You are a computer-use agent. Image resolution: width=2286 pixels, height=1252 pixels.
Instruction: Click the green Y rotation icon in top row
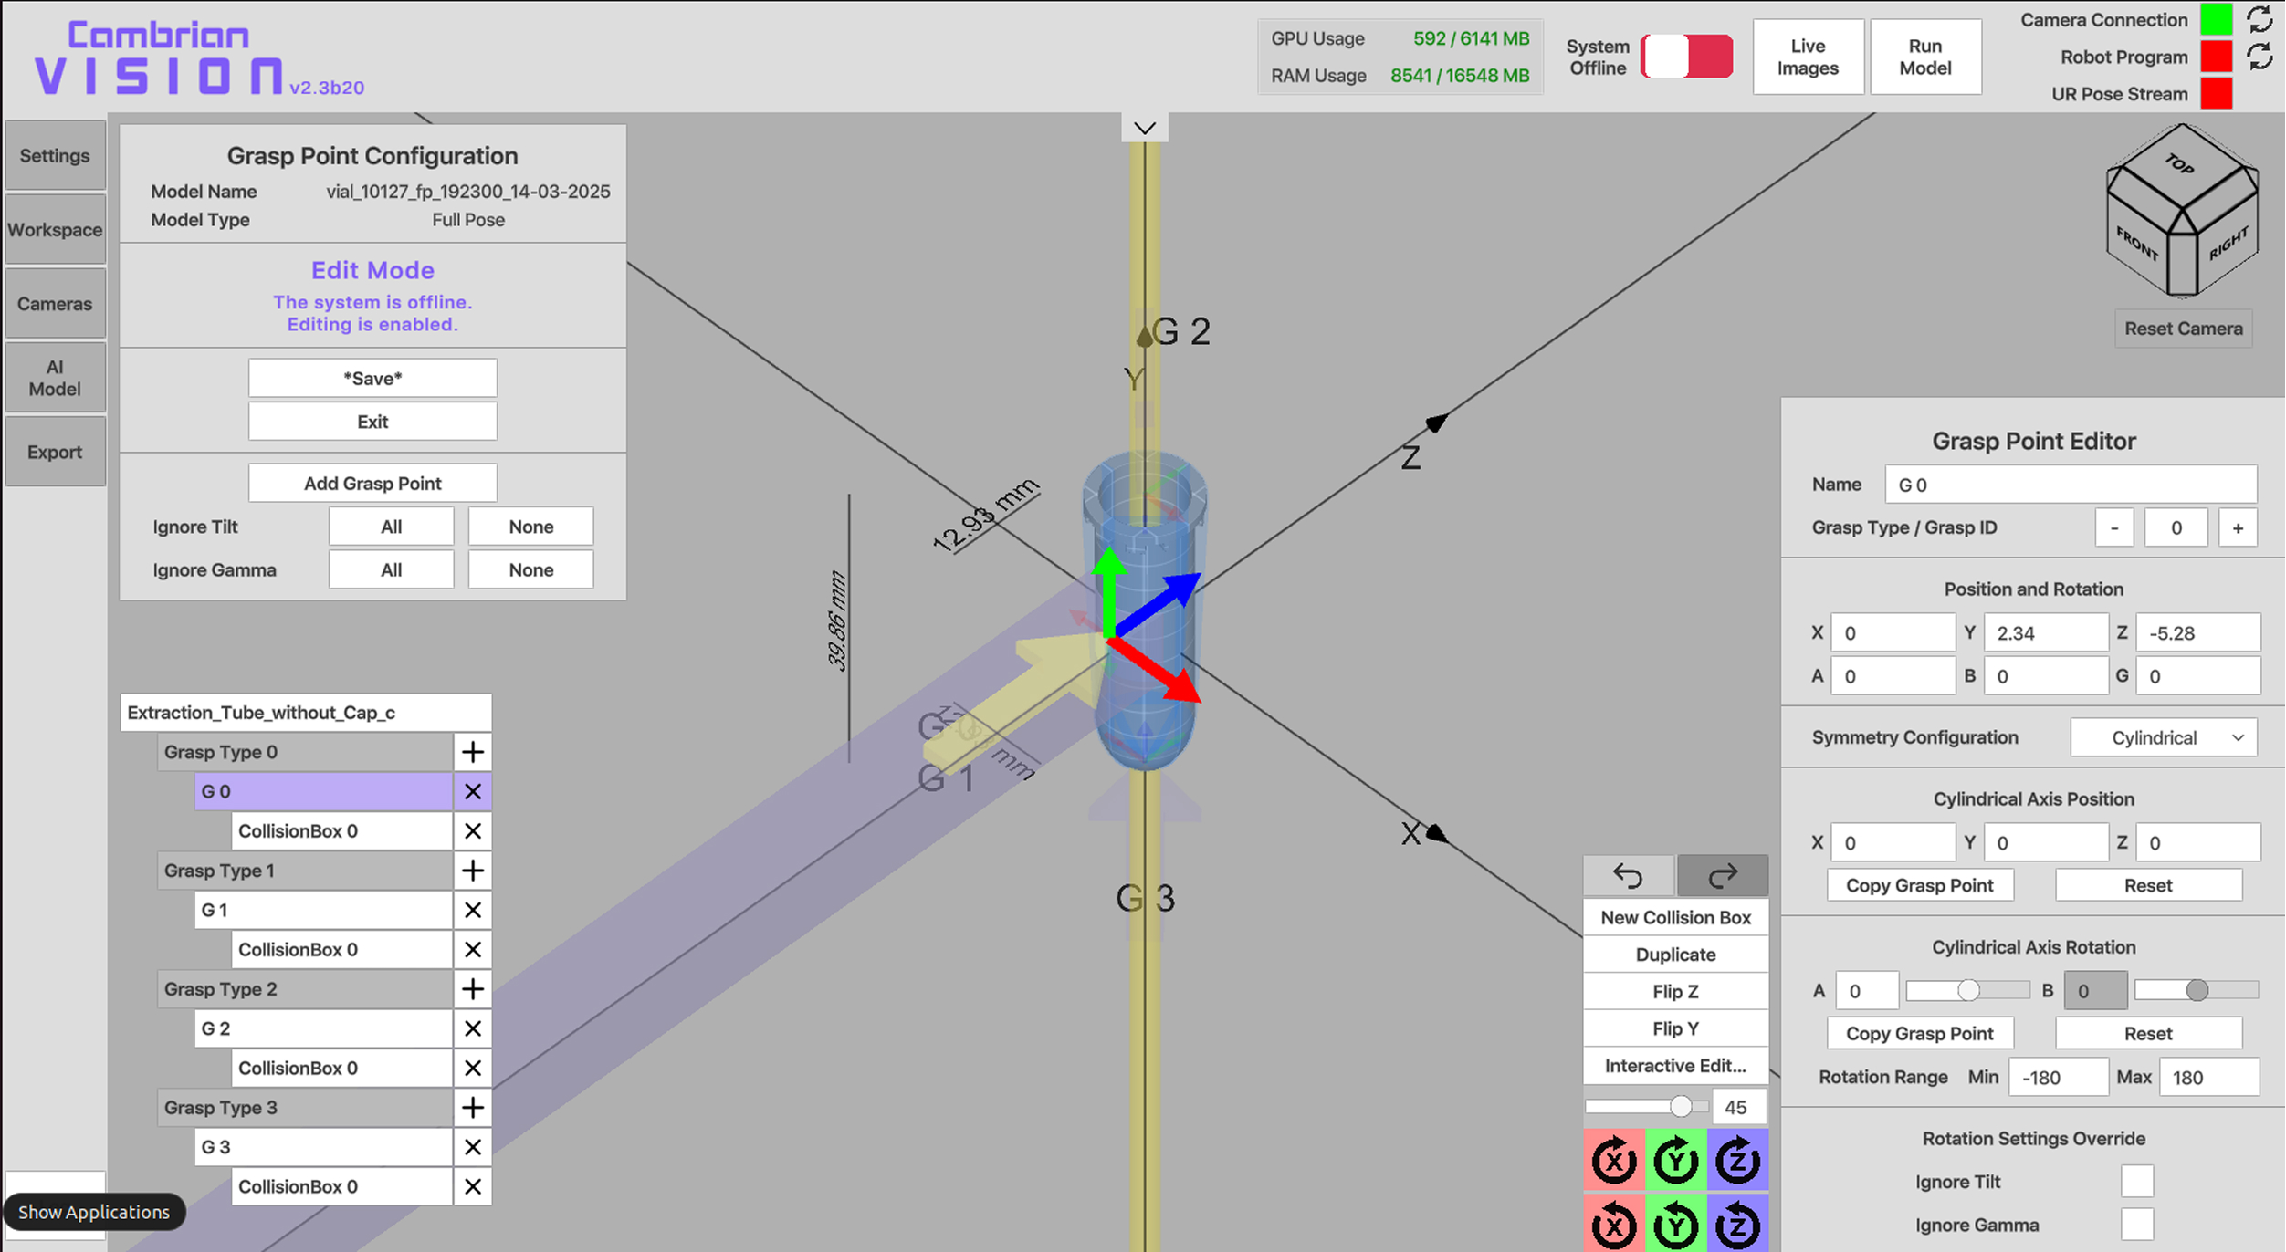click(1675, 1161)
